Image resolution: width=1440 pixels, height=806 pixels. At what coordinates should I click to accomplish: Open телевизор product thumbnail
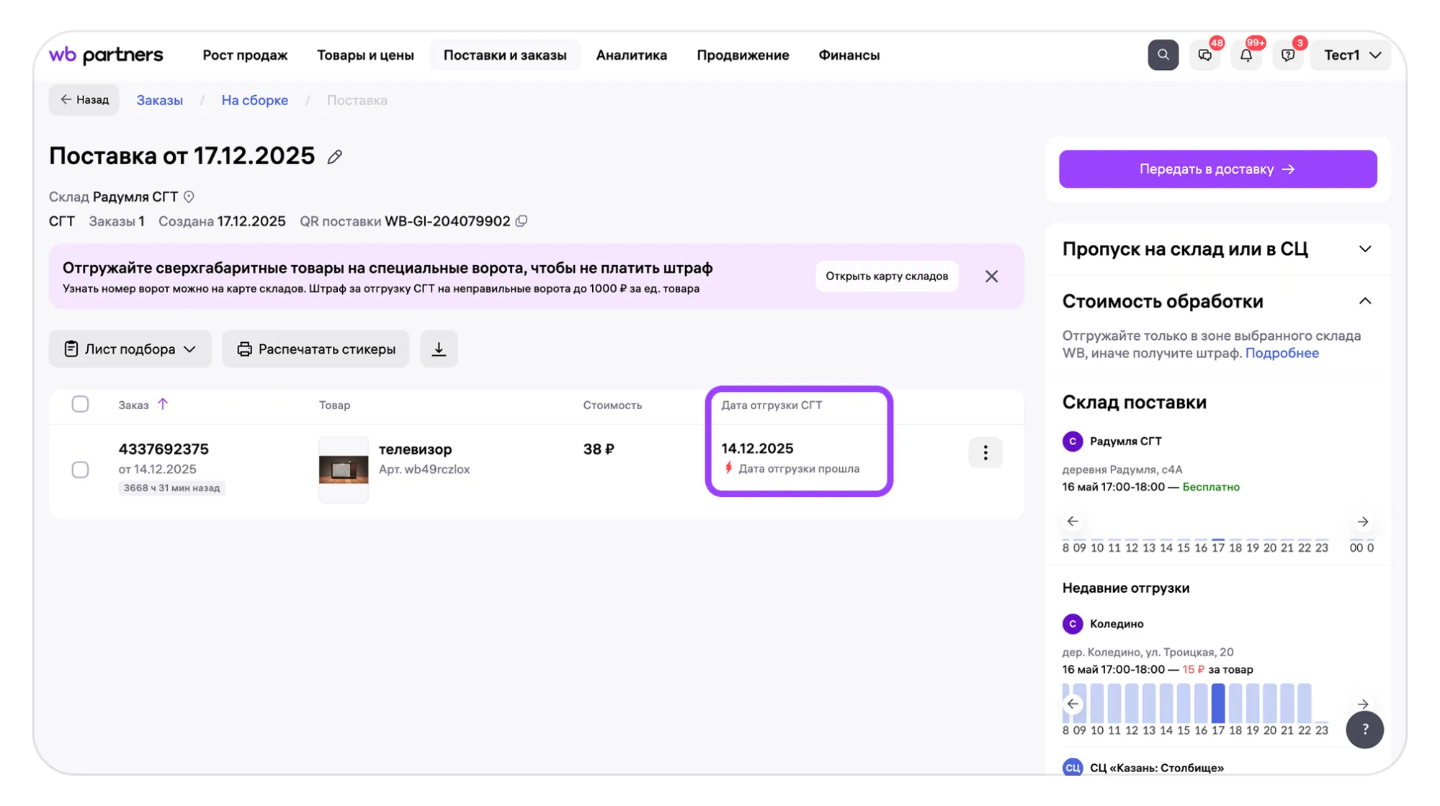pos(344,470)
